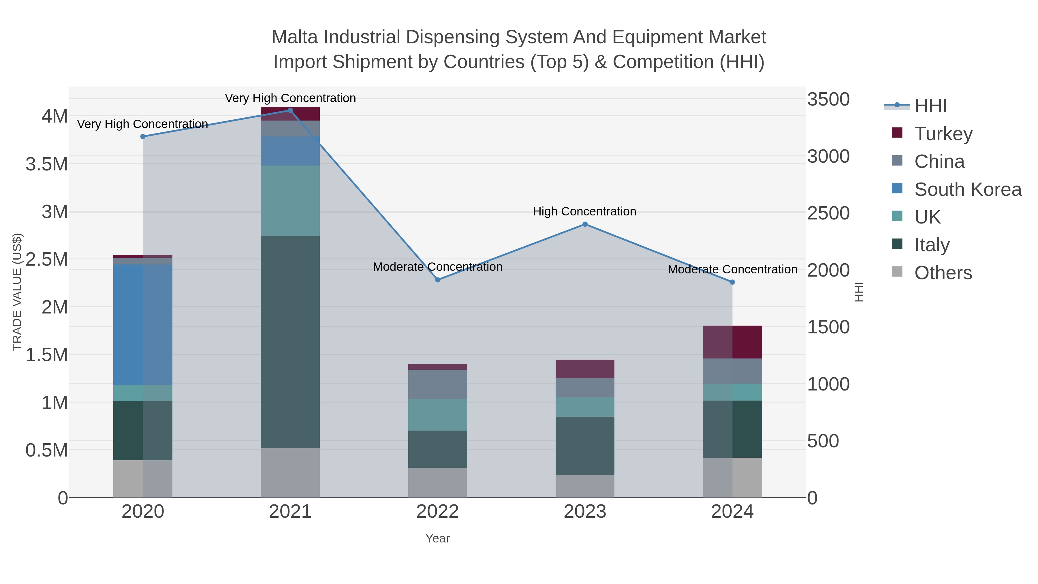The width and height of the screenshot is (1038, 584).
Task: Click the Turkey segment in 2024 bar
Action: [x=732, y=342]
